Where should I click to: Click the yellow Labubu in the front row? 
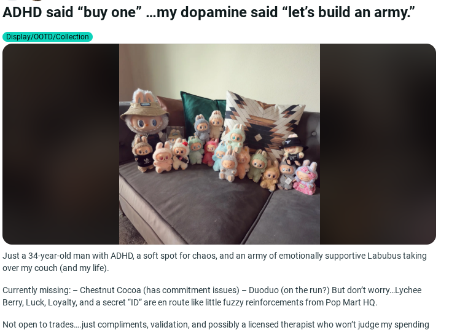pos(270,177)
